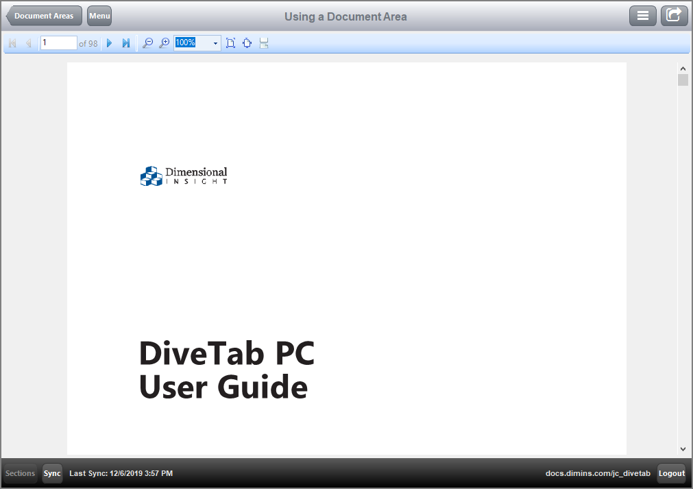Trigger a Sync from the bottom bar
Screen dimensions: 693x489
[51, 473]
